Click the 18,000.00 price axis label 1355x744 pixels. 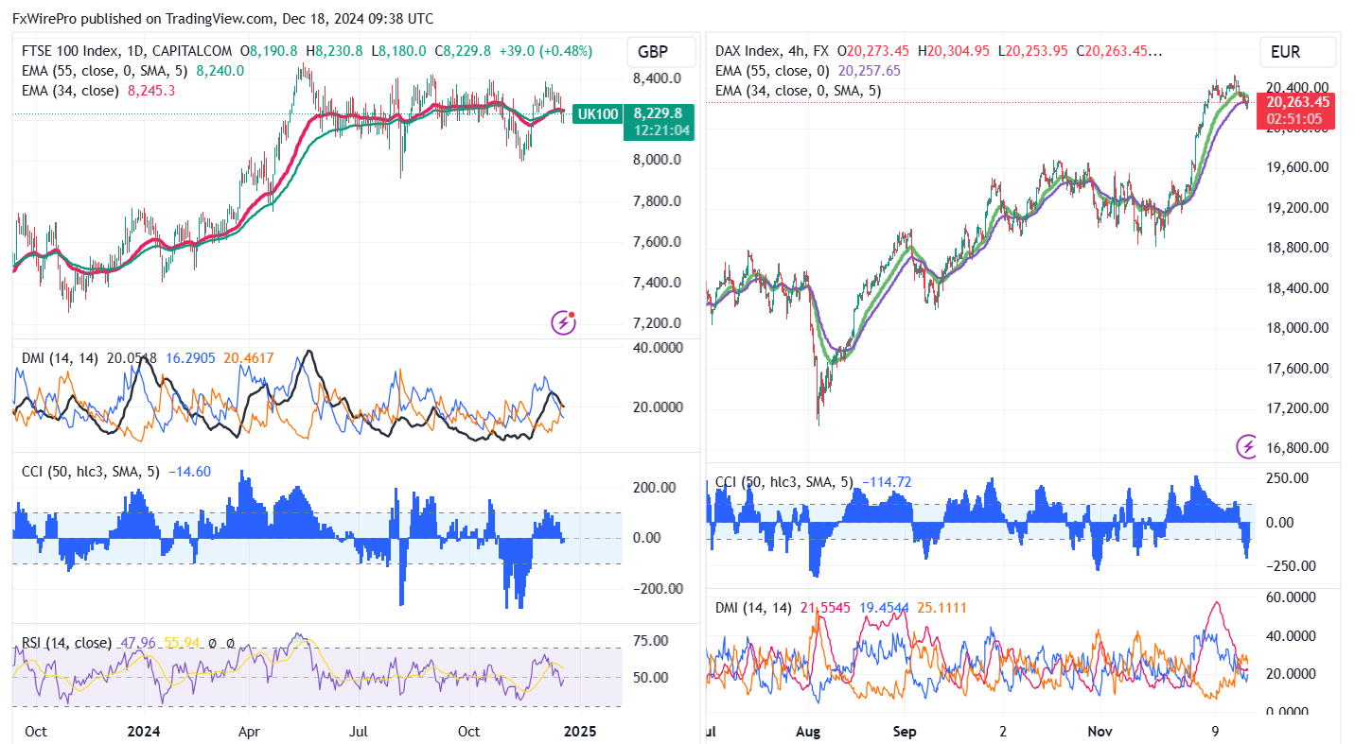[1298, 328]
